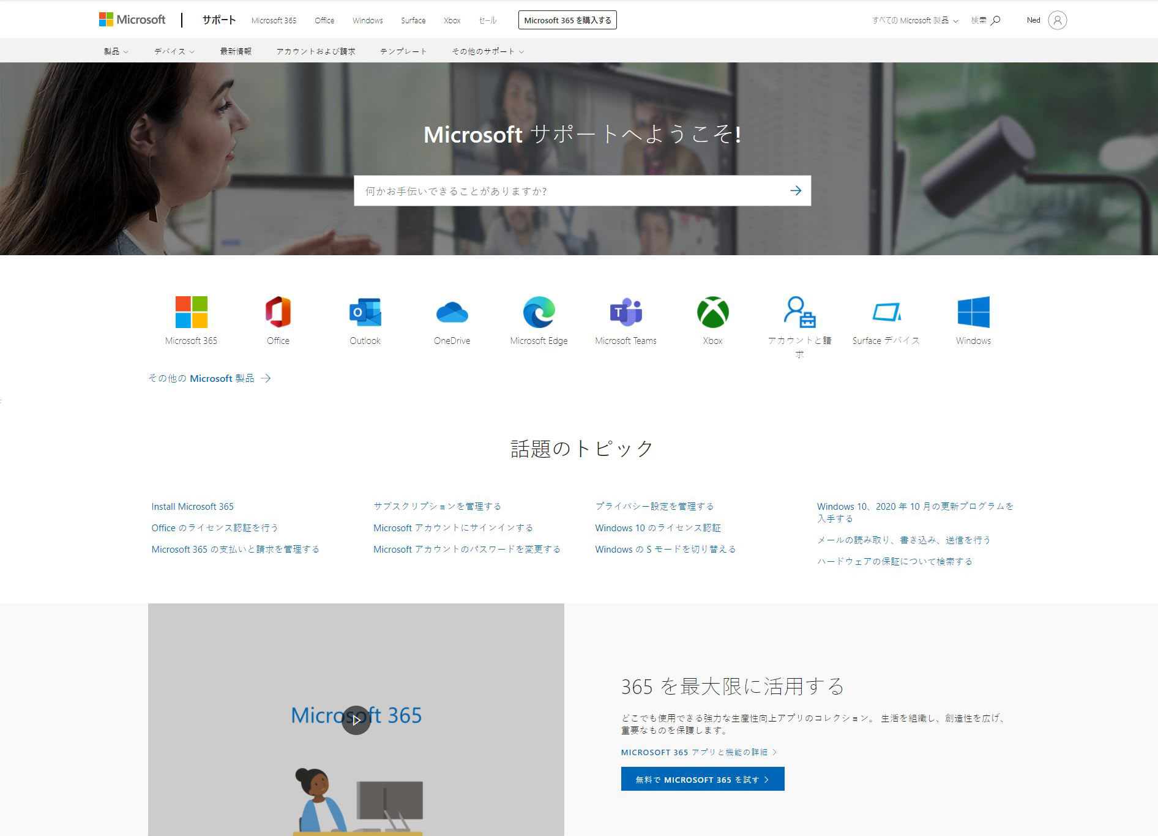The height and width of the screenshot is (836, 1158).
Task: Click the Microsoft Teams icon
Action: click(626, 312)
